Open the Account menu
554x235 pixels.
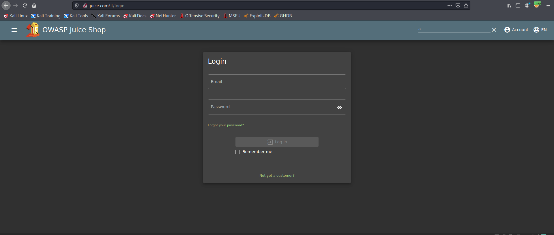point(516,30)
